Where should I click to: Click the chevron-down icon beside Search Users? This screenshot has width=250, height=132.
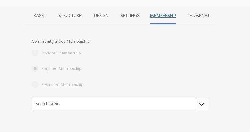202,104
